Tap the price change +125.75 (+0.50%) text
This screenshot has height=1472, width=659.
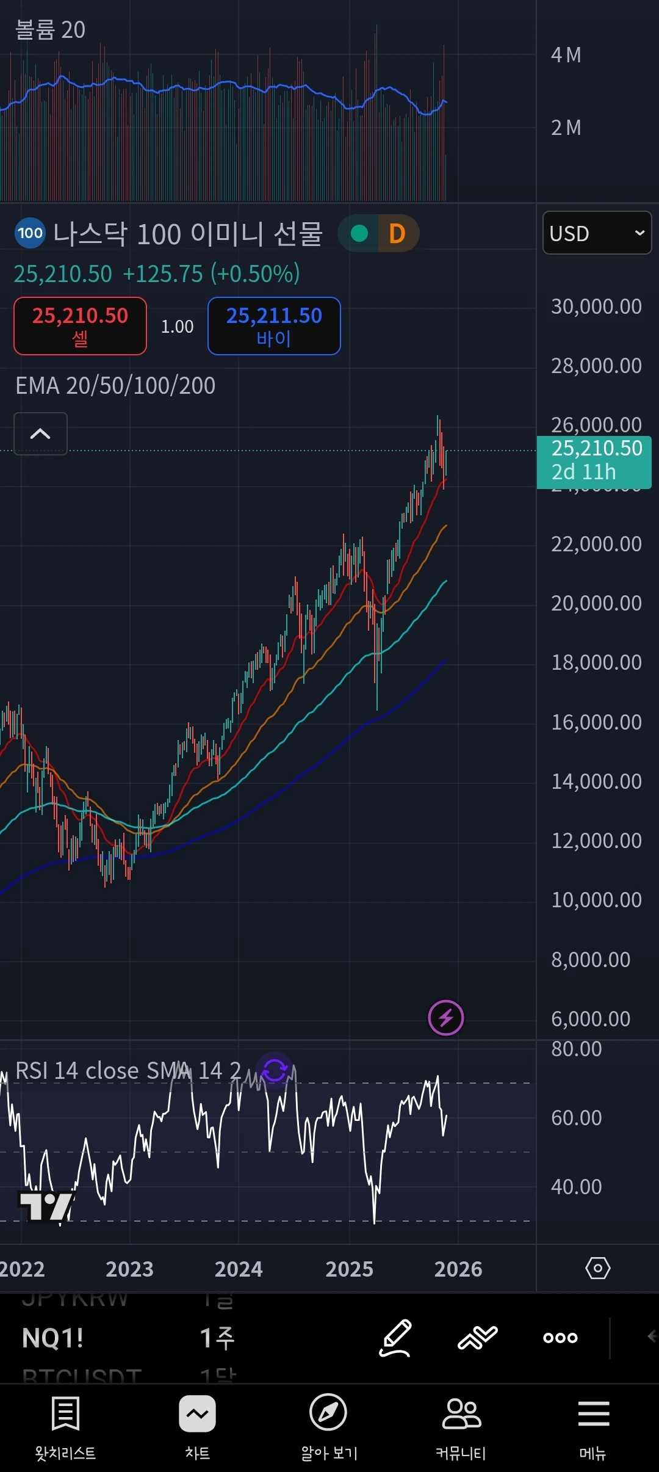coord(211,274)
